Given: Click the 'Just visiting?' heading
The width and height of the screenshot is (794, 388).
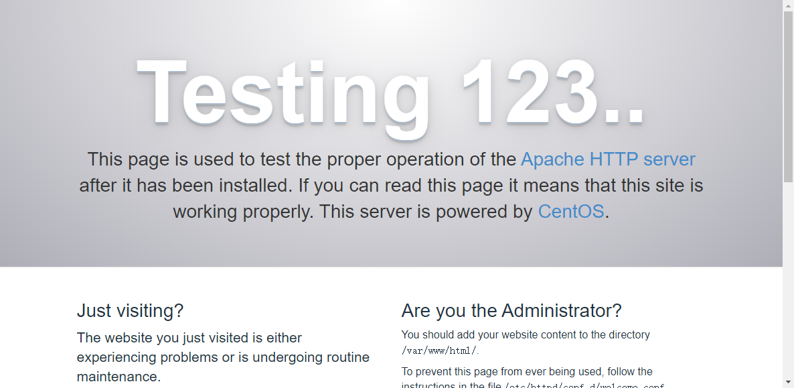Looking at the screenshot, I should click(x=130, y=310).
